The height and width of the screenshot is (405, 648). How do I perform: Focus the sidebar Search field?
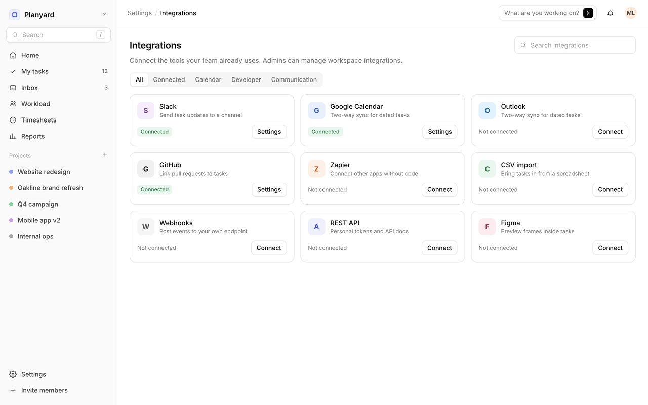58,35
